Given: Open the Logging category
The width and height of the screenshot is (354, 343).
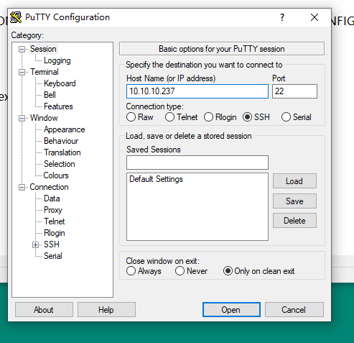Looking at the screenshot, I should (57, 60).
